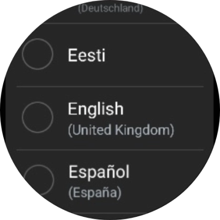The height and width of the screenshot is (220, 220).
Task: Select the English (United Kingdom) radio button
Action: click(x=37, y=117)
